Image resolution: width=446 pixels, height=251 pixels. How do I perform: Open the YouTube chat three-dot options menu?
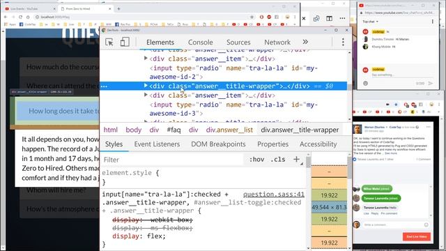pyautogui.click(x=433, y=22)
